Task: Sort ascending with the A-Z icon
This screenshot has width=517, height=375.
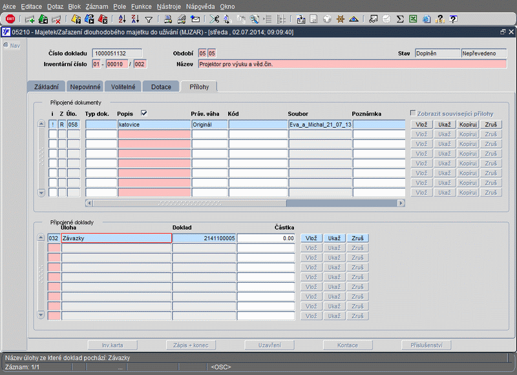Action: tap(123, 19)
